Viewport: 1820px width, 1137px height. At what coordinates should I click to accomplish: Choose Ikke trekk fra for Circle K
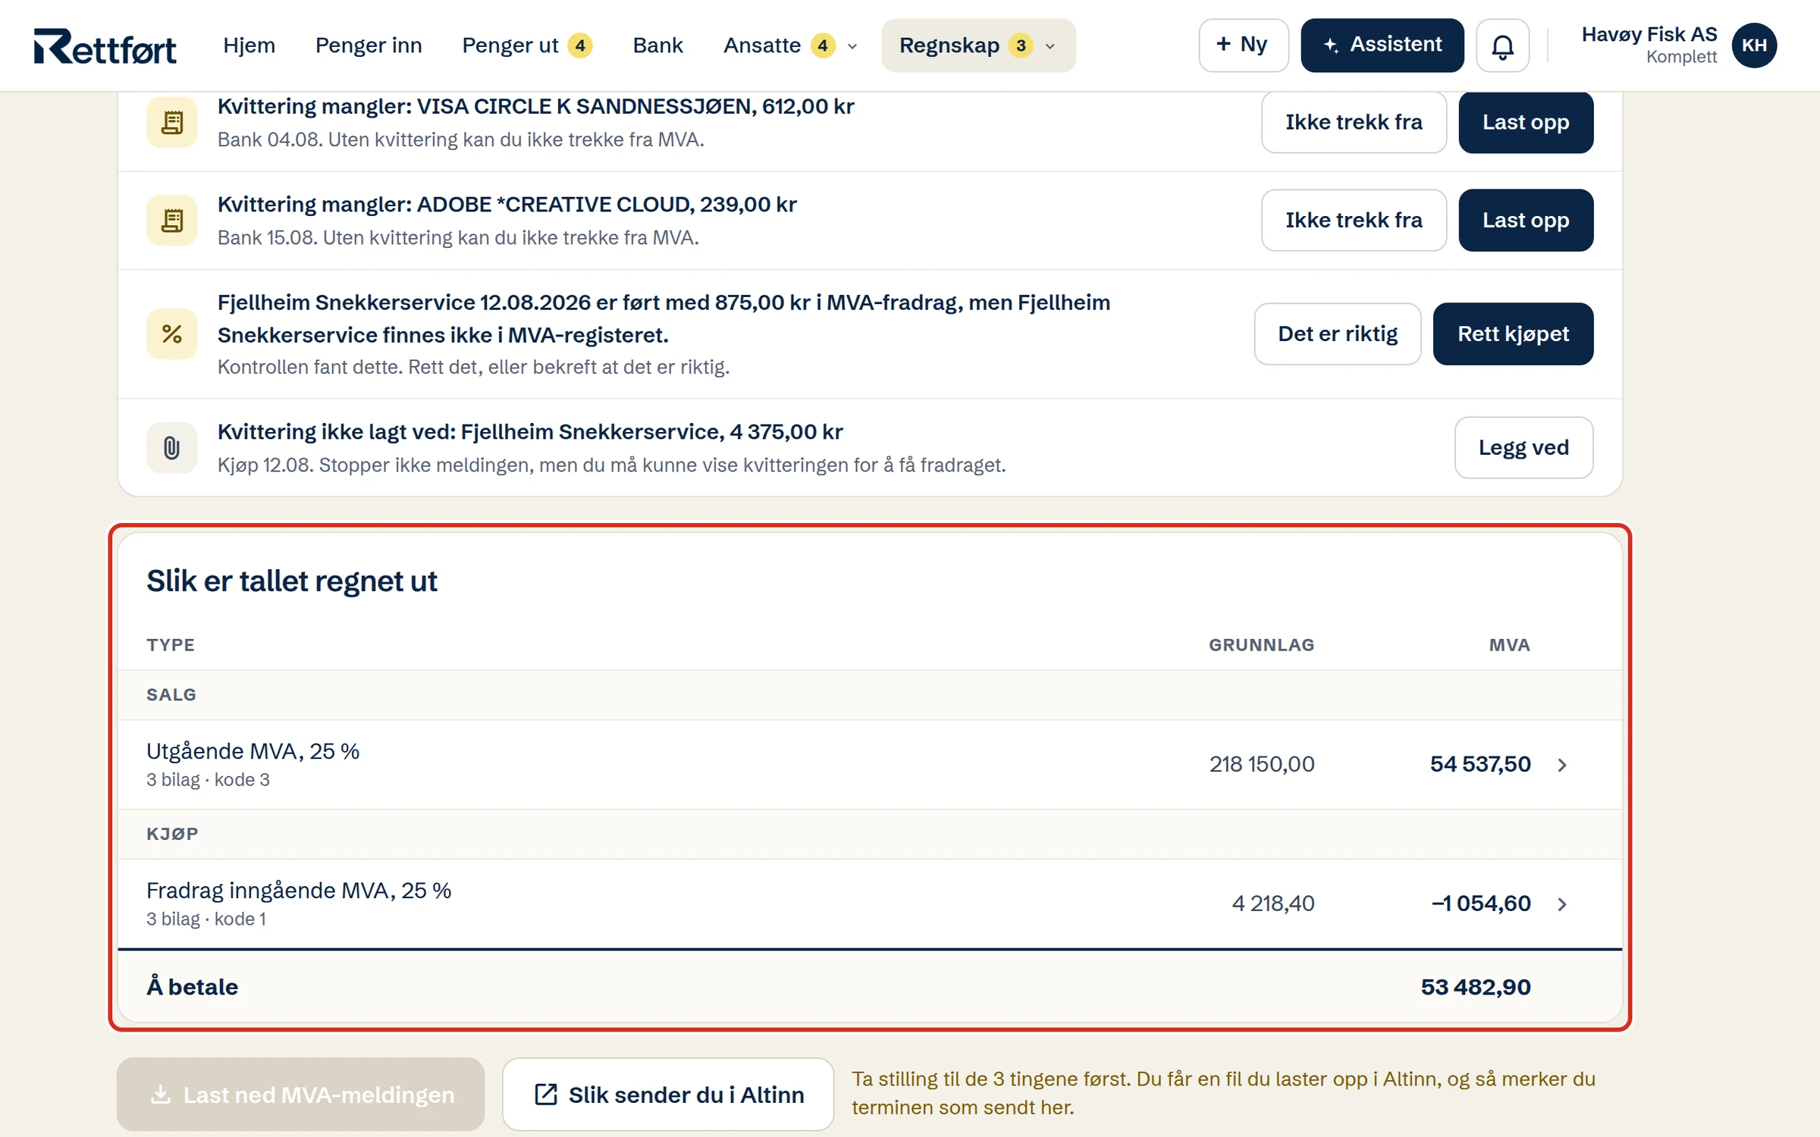click(1354, 122)
